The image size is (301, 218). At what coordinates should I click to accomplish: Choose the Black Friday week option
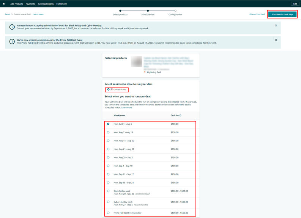tap(108, 191)
